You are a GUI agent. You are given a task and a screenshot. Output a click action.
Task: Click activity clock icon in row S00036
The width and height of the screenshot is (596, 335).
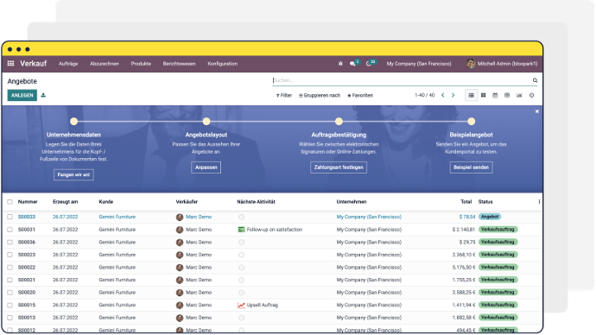(x=241, y=243)
